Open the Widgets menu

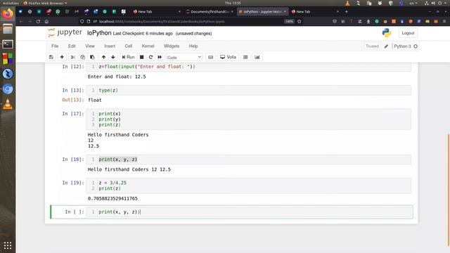point(172,46)
